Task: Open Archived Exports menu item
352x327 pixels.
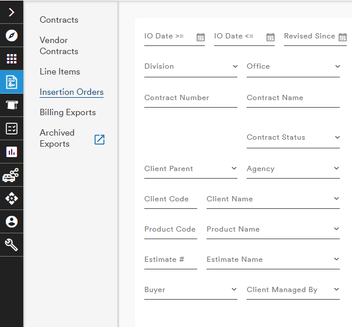Action: click(57, 138)
